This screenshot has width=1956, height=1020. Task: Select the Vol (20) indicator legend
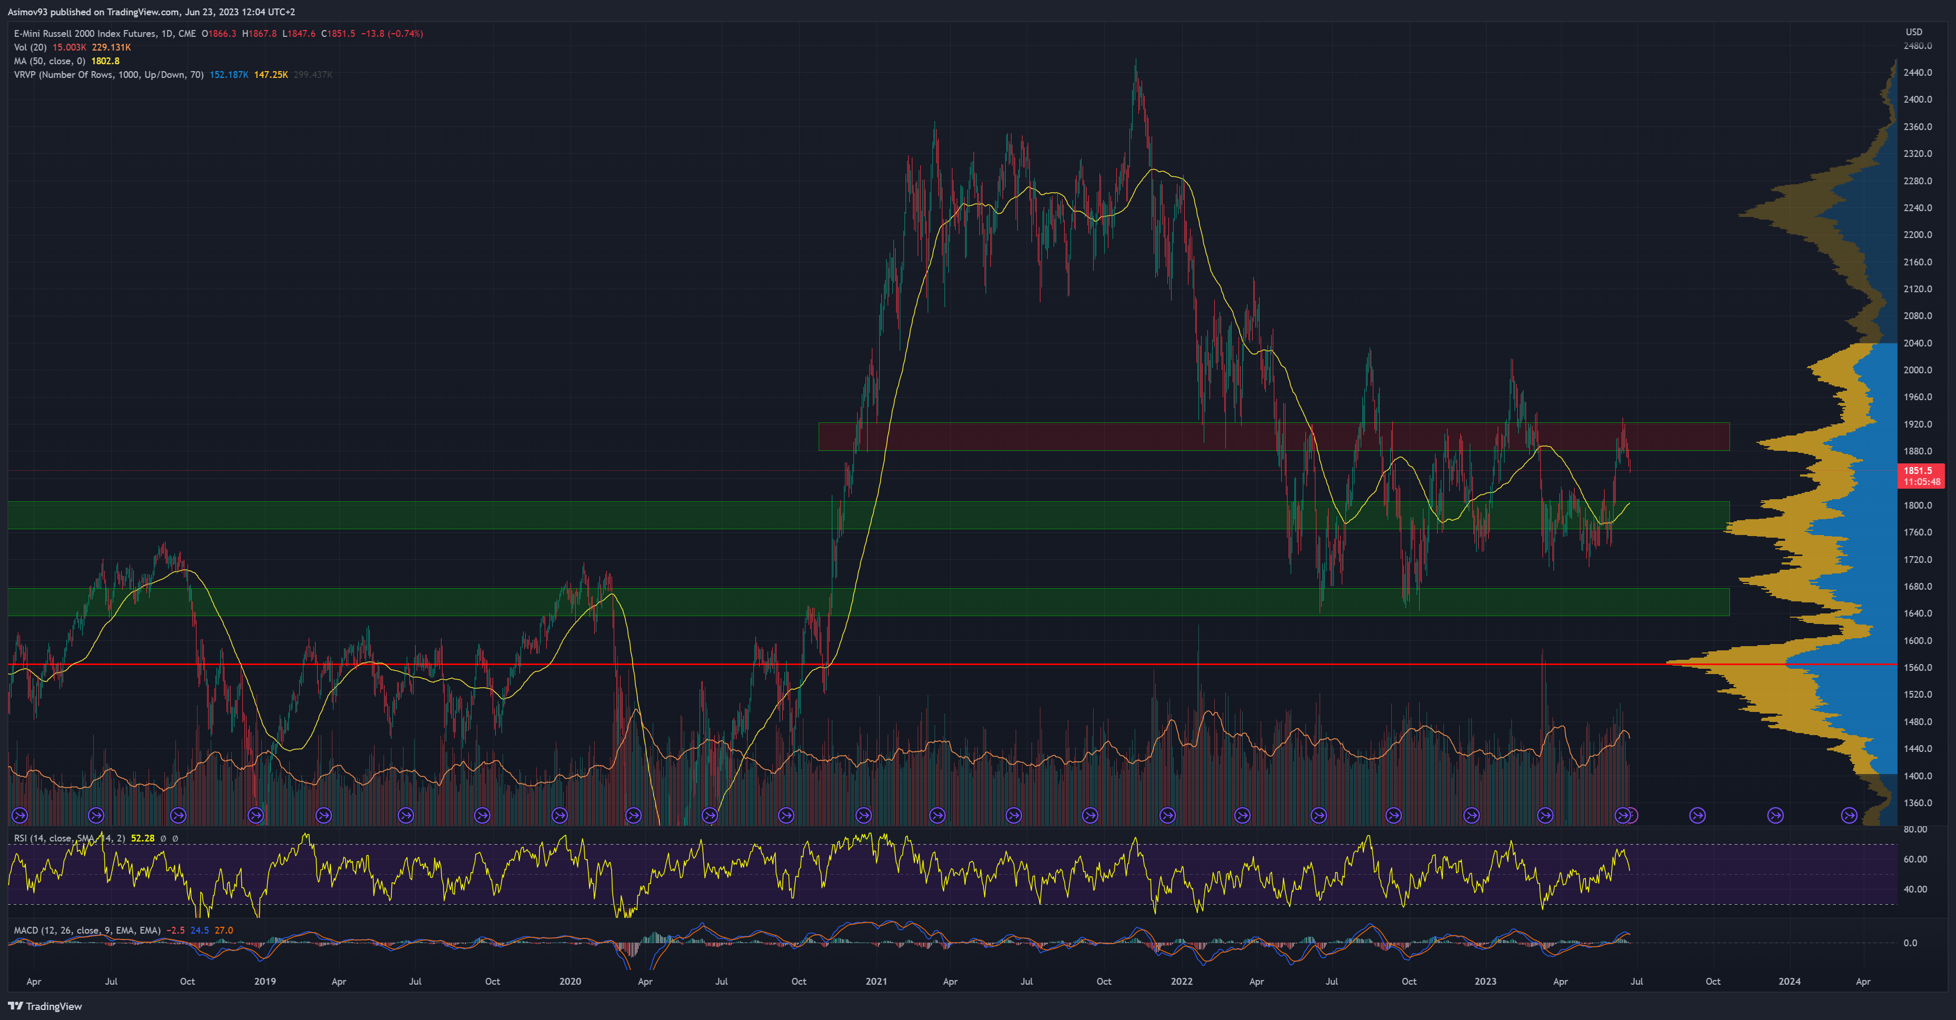31,47
